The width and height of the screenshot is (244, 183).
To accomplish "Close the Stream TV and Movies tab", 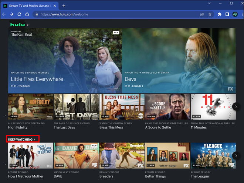I will [x=55, y=6].
